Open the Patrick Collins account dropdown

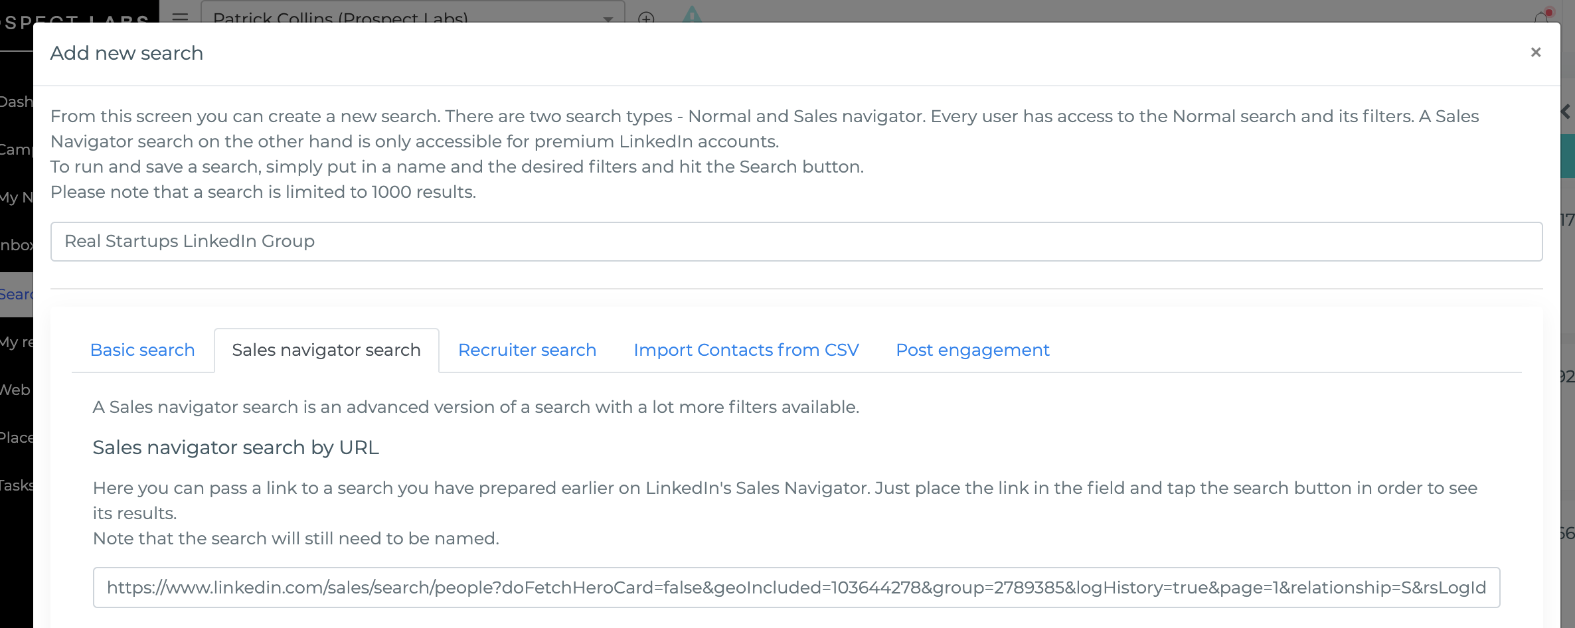click(412, 13)
